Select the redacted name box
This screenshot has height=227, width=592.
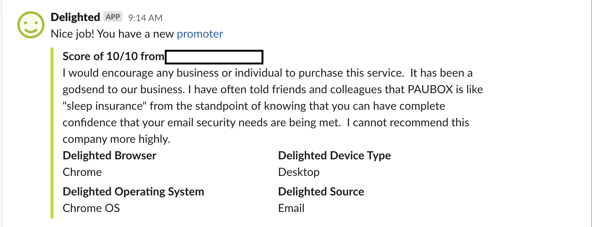(x=214, y=57)
